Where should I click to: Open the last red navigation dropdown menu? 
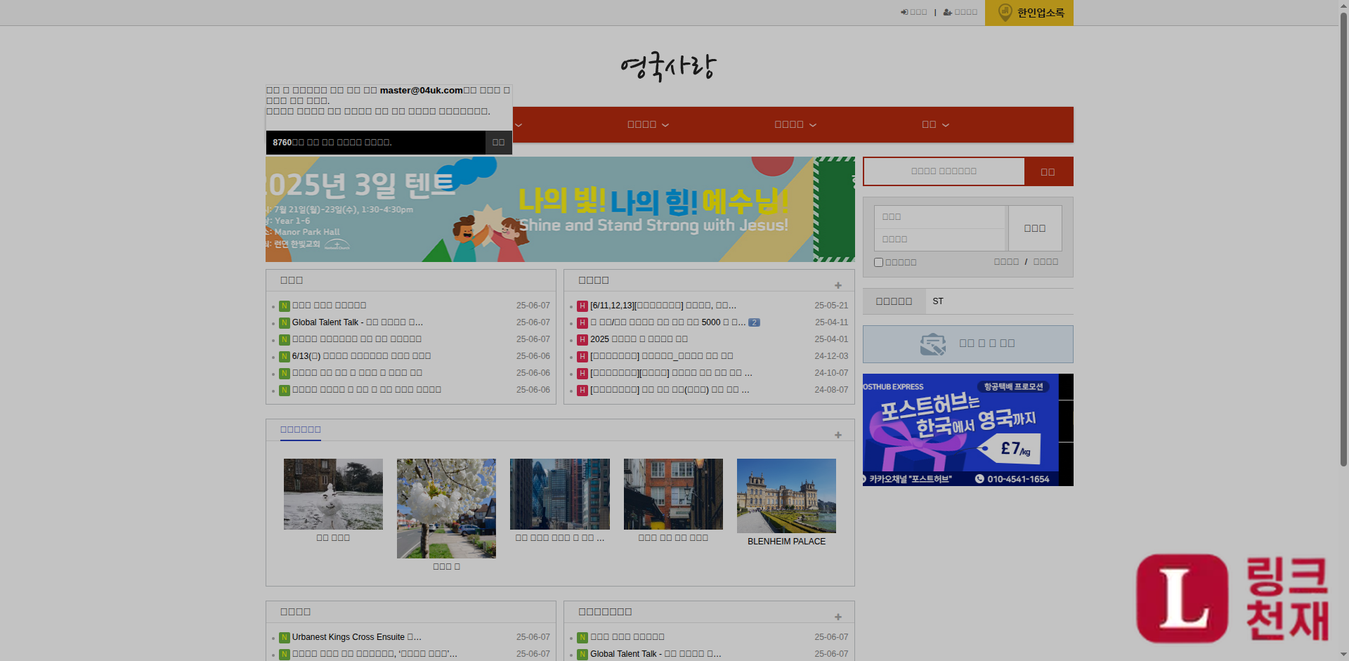tap(935, 124)
